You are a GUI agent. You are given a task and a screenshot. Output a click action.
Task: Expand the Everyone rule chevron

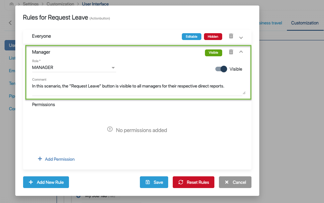[x=241, y=38]
